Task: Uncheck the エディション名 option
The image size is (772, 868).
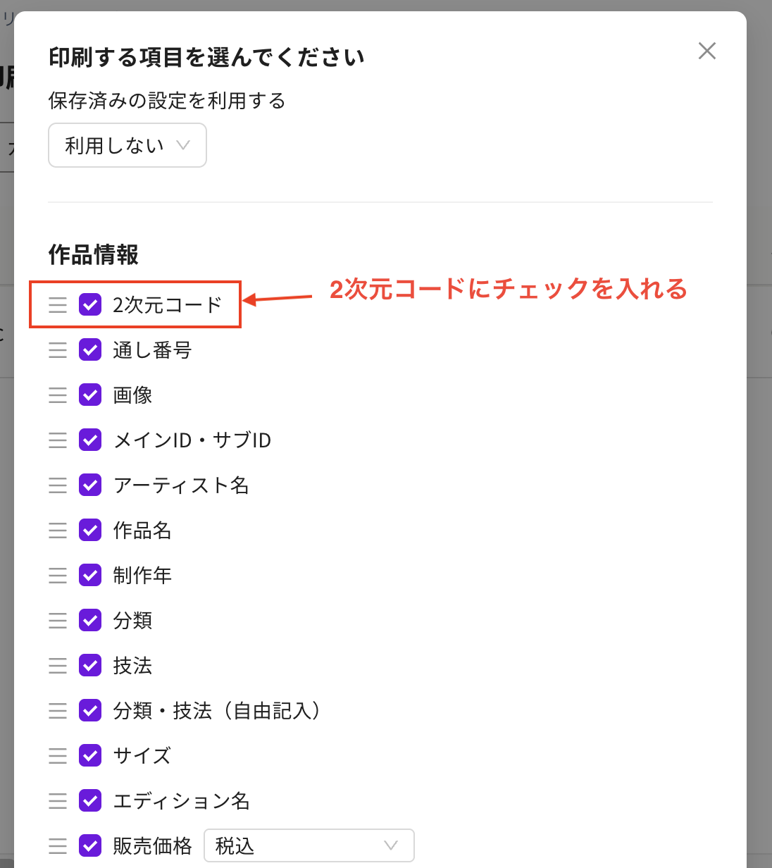Action: [90, 801]
